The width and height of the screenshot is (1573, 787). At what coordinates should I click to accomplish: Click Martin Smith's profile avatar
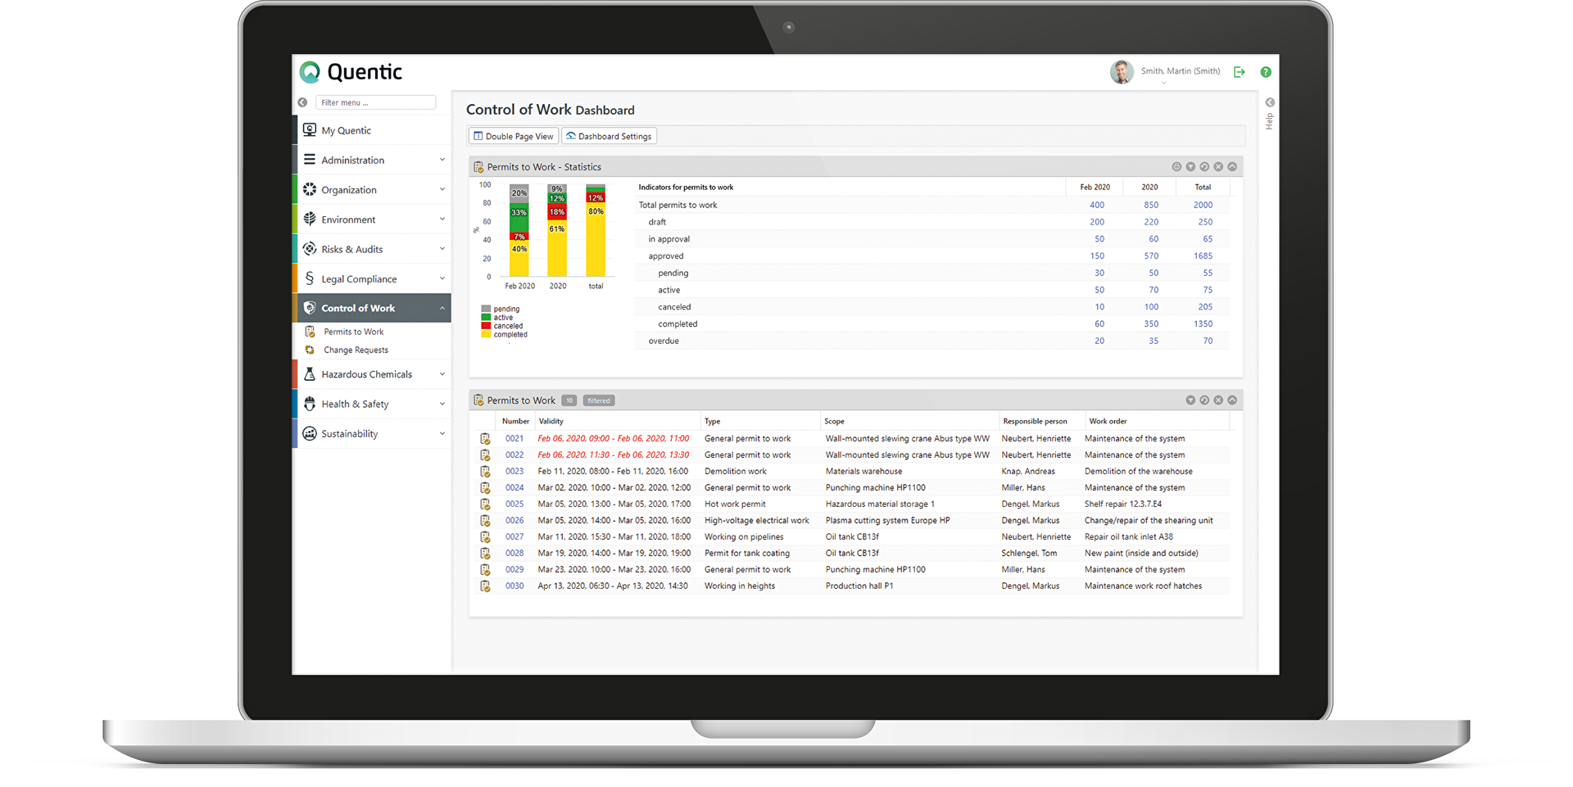(1122, 72)
